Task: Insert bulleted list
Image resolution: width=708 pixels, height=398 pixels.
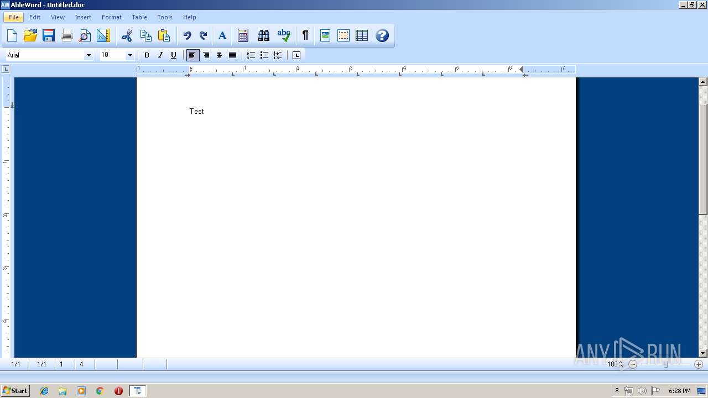Action: point(264,55)
